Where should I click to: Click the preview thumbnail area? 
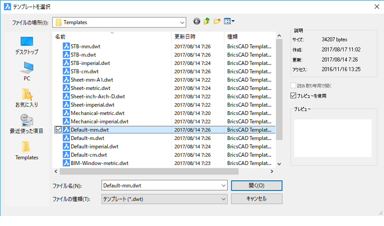(333, 138)
